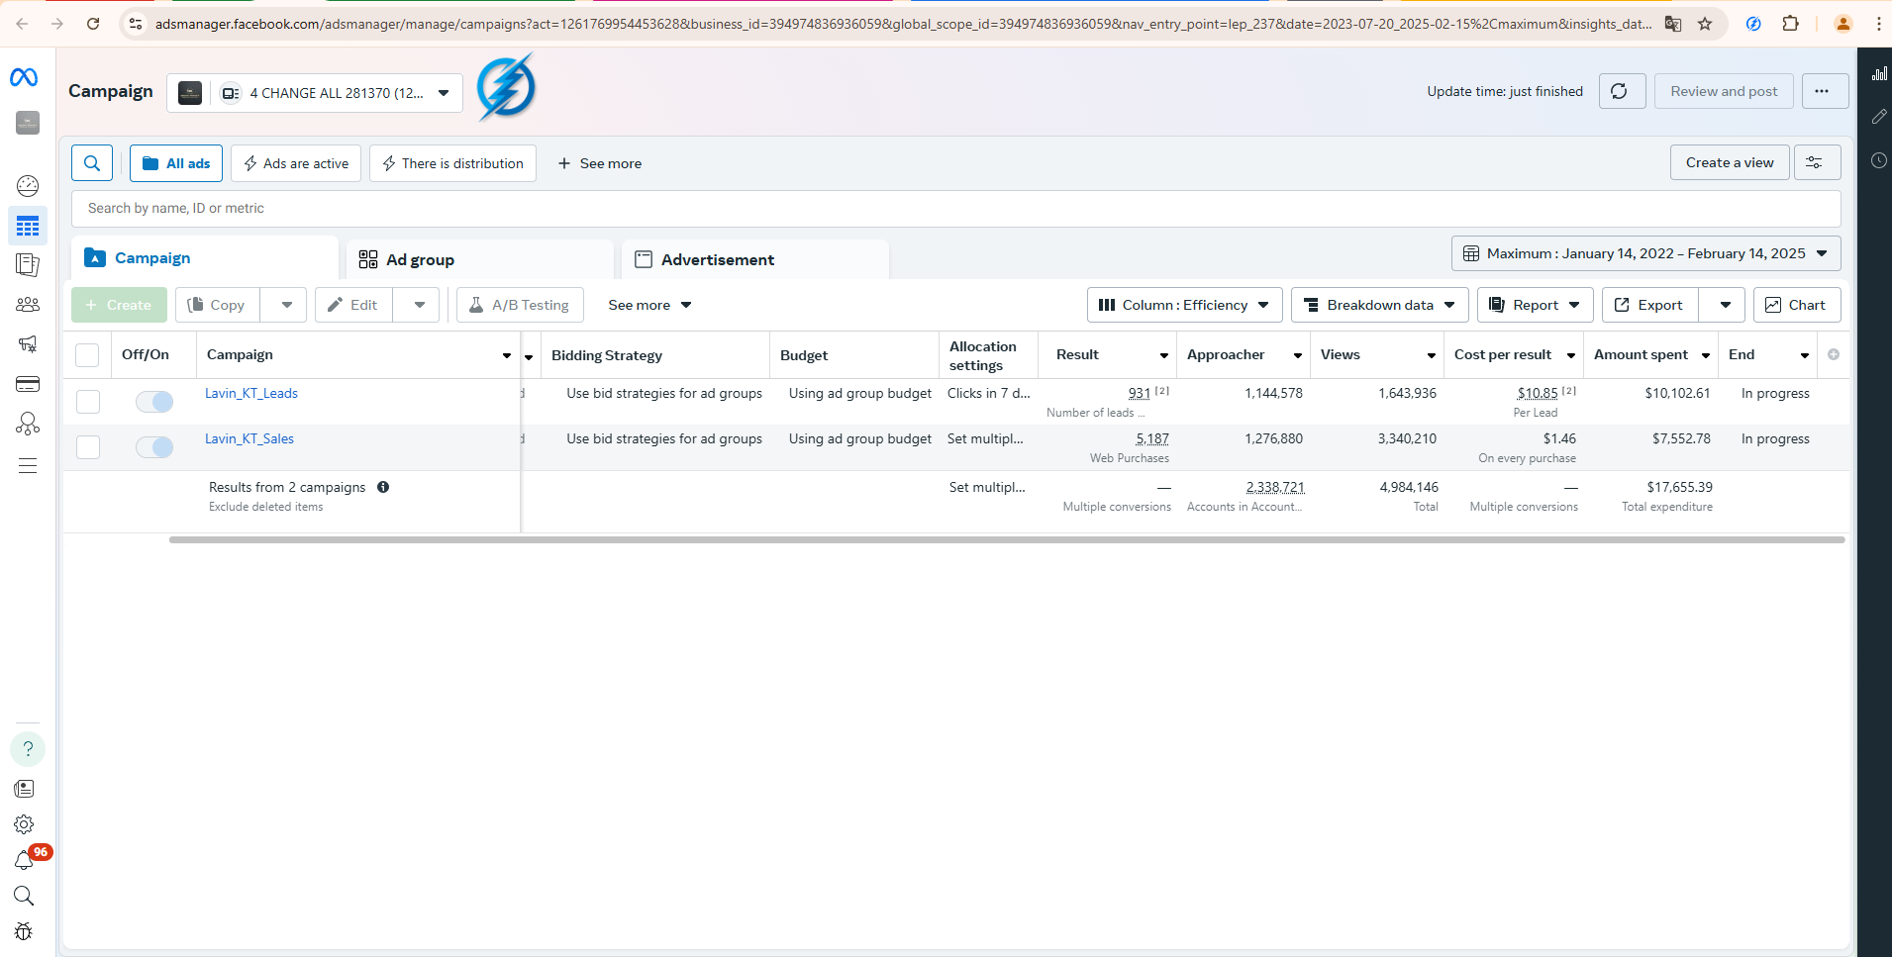Viewport: 1892px width, 957px height.
Task: Click the horizontal table scrollbar
Action: pos(1007,540)
